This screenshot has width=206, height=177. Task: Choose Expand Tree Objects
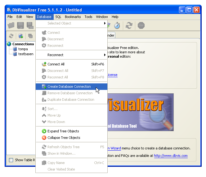click(x=72, y=131)
